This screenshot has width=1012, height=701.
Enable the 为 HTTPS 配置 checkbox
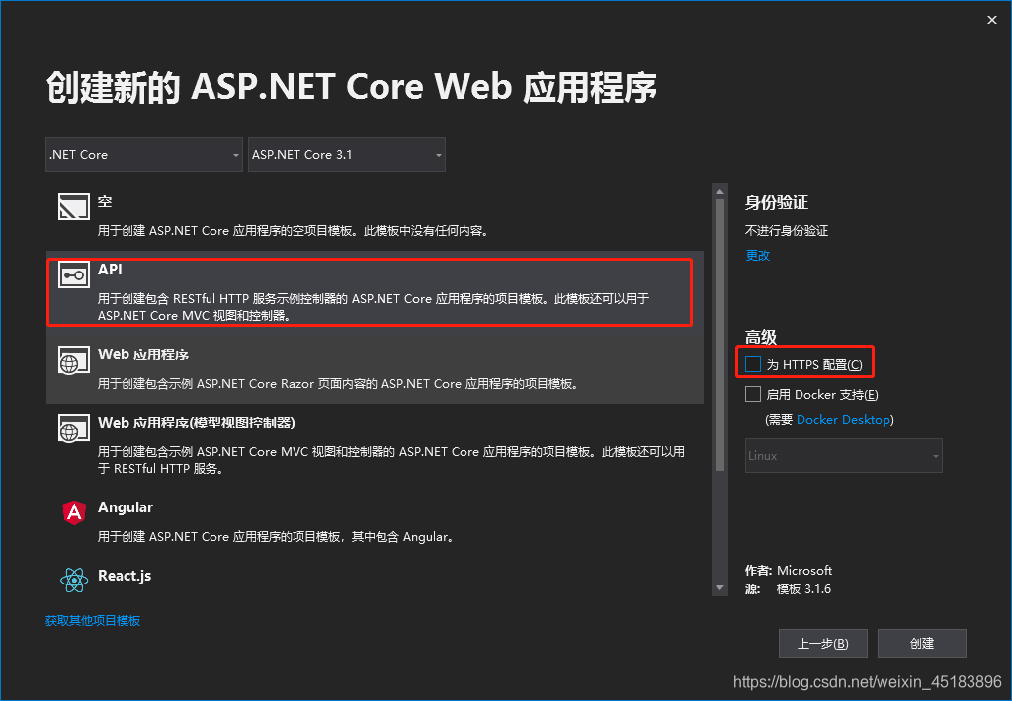pos(752,364)
